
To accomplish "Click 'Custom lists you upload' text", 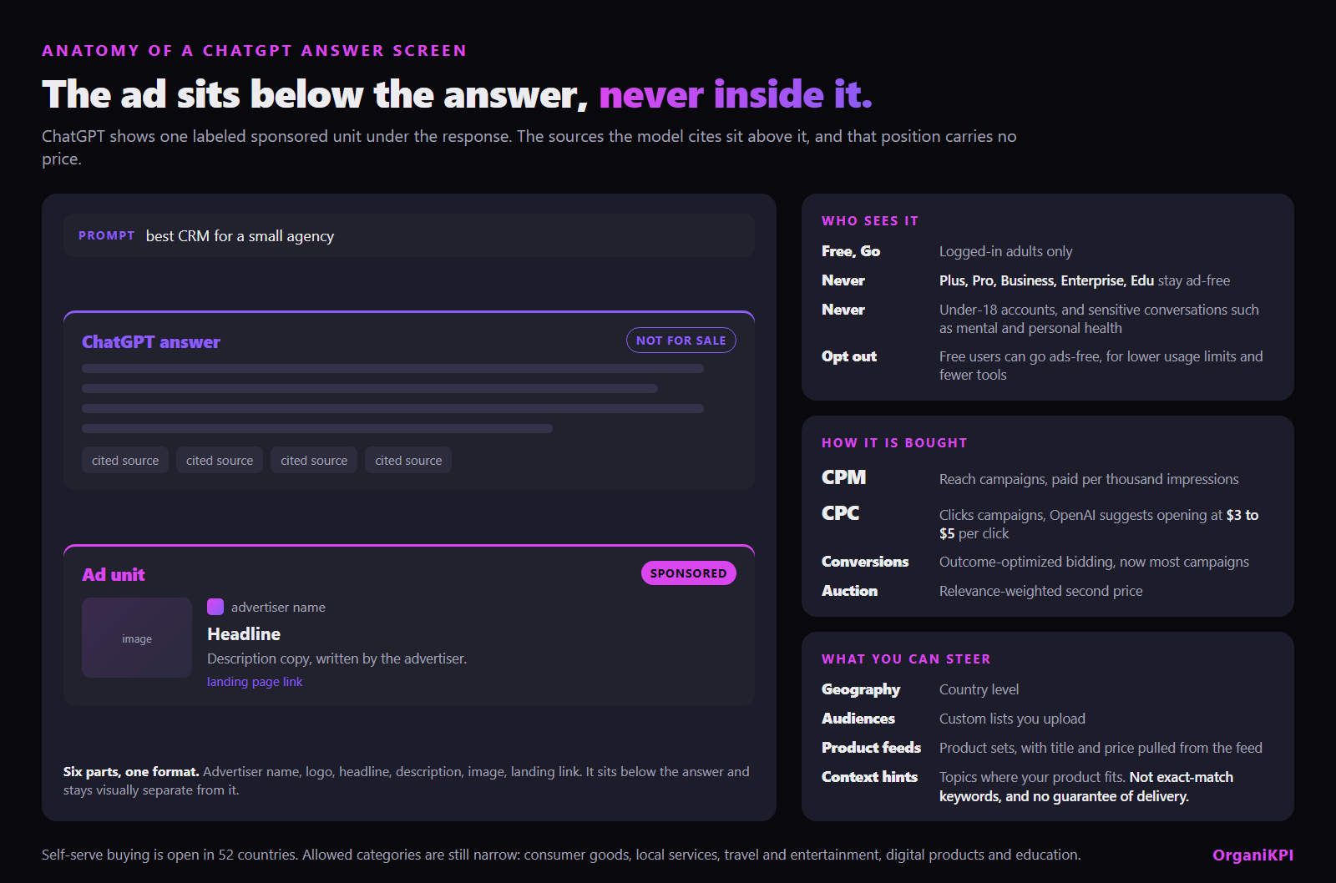I will click(1012, 719).
